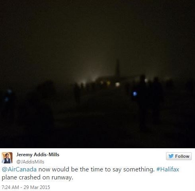Click the airplane tail fin silhouette in the photo
Viewport: 195px width, 191px height.
(117, 69)
